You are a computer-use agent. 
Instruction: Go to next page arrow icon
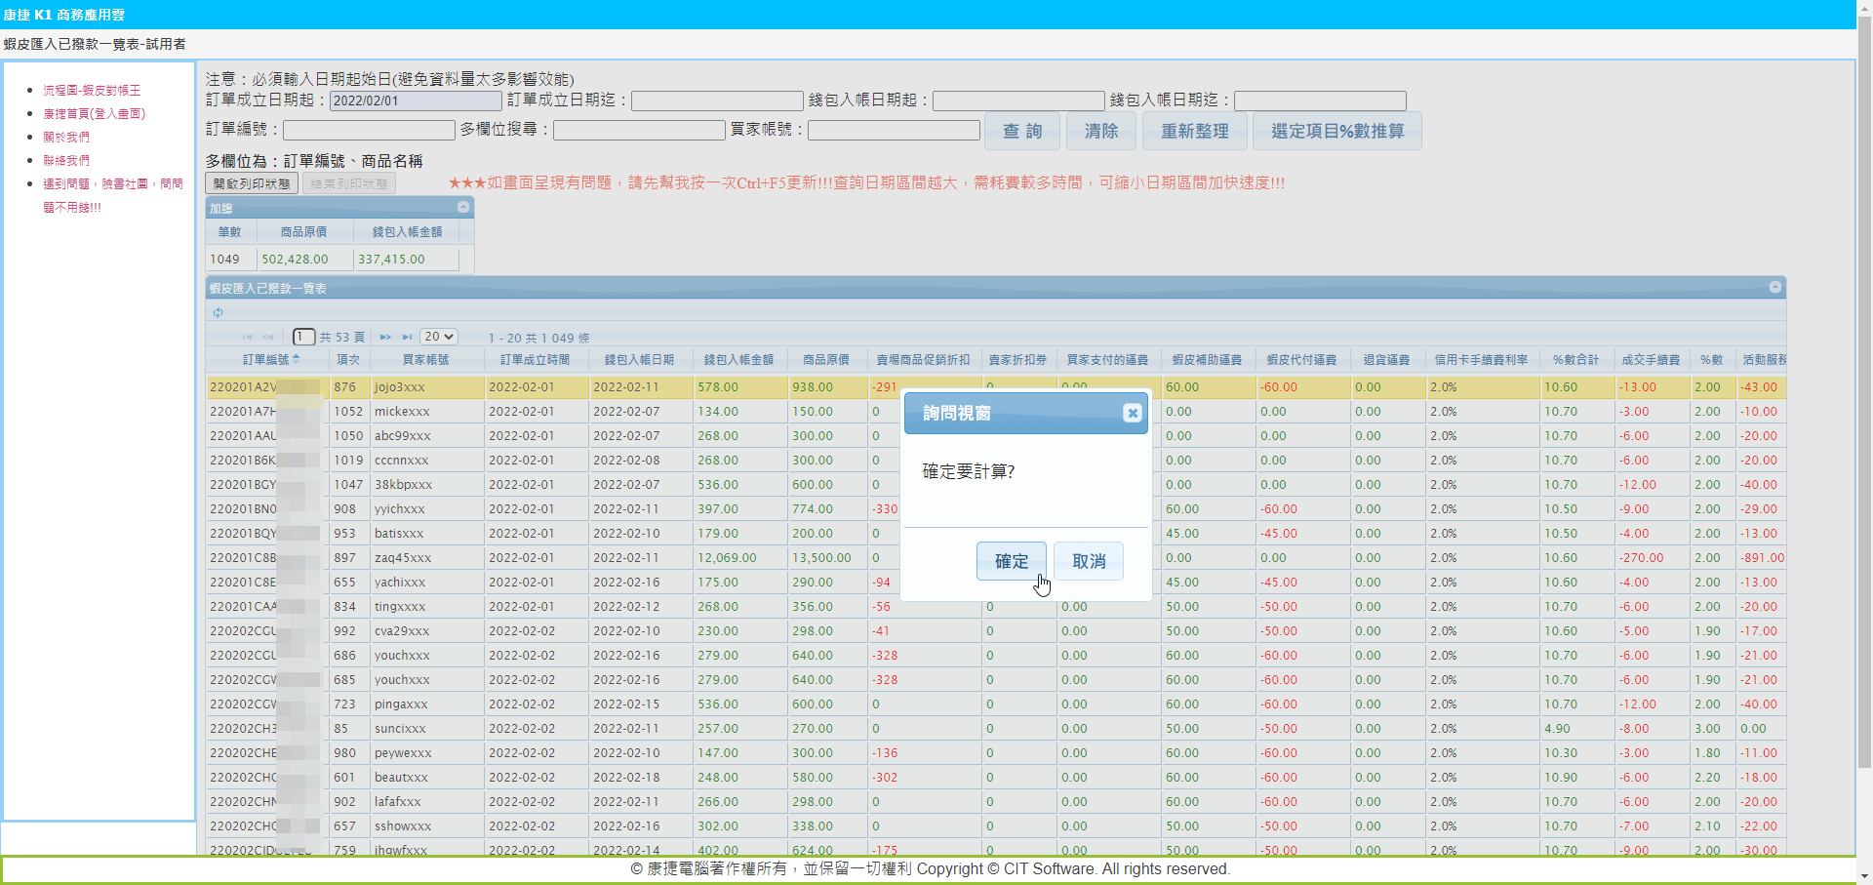click(x=385, y=338)
